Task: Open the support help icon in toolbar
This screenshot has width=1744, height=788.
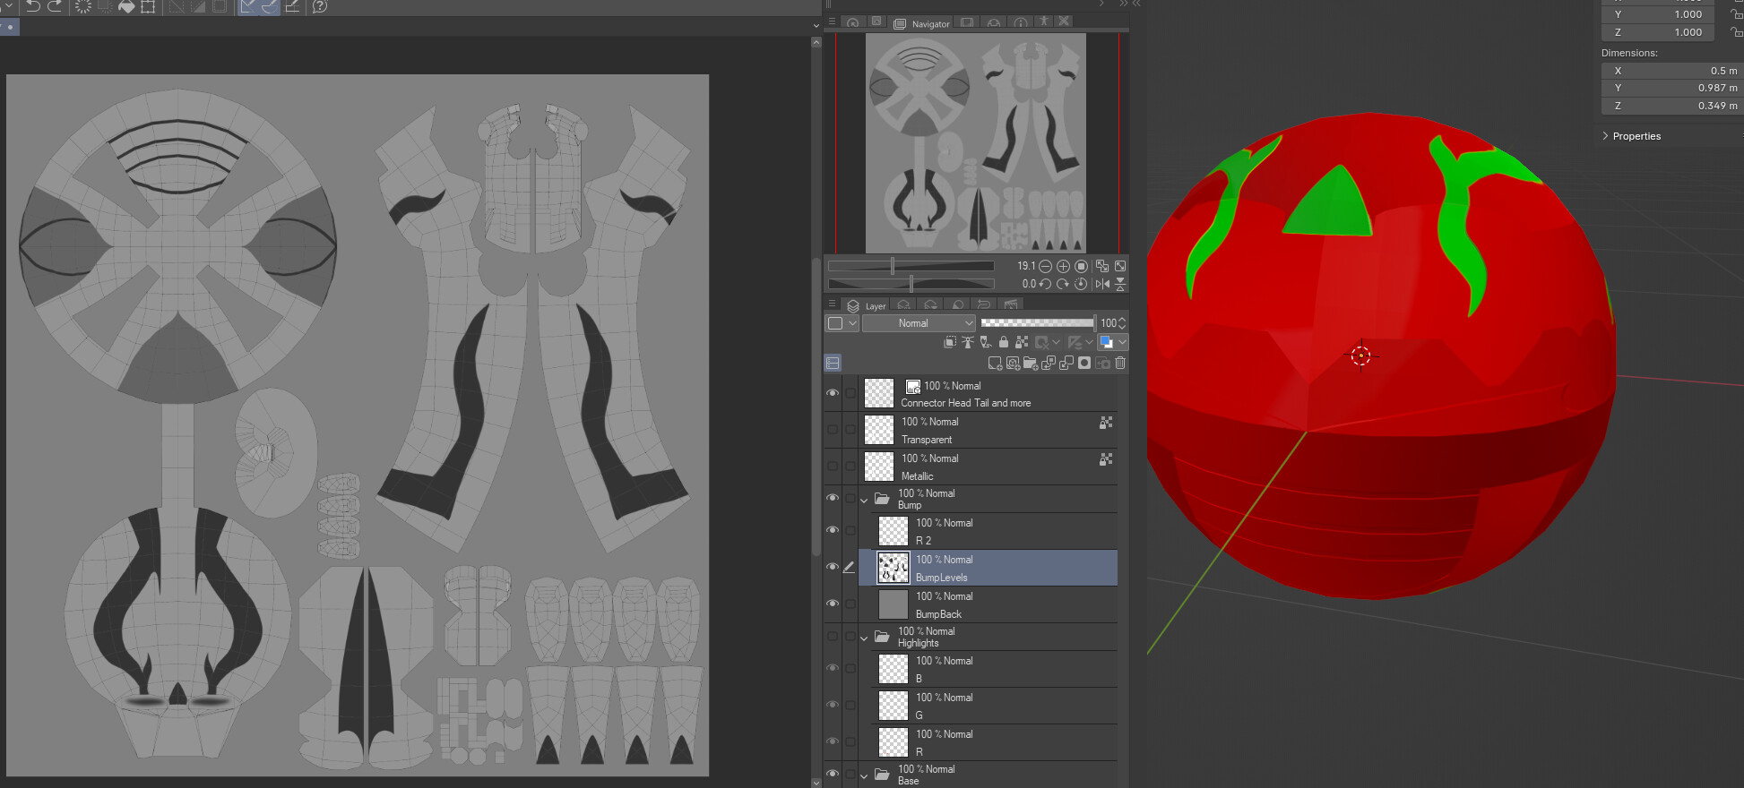Action: coord(320,6)
